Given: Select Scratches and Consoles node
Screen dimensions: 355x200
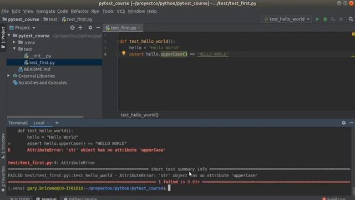Looking at the screenshot, I should [x=40, y=83].
